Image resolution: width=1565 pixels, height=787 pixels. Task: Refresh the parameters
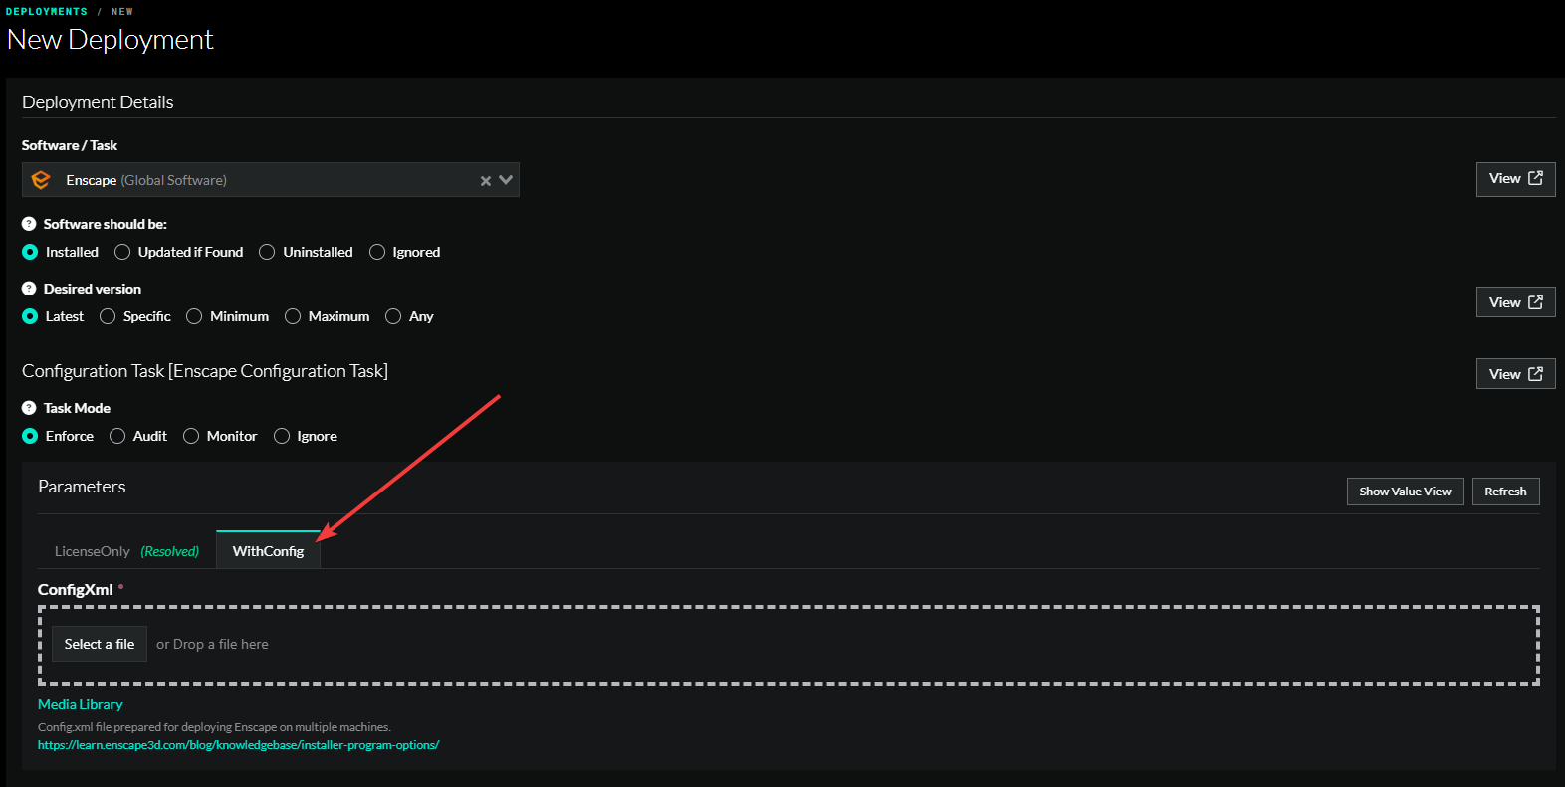(1505, 492)
